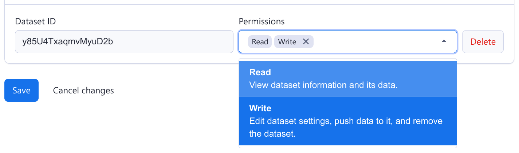Screen dimensions: 519x153
Task: Click empty area inside Permissions combo box
Action: tap(375, 42)
